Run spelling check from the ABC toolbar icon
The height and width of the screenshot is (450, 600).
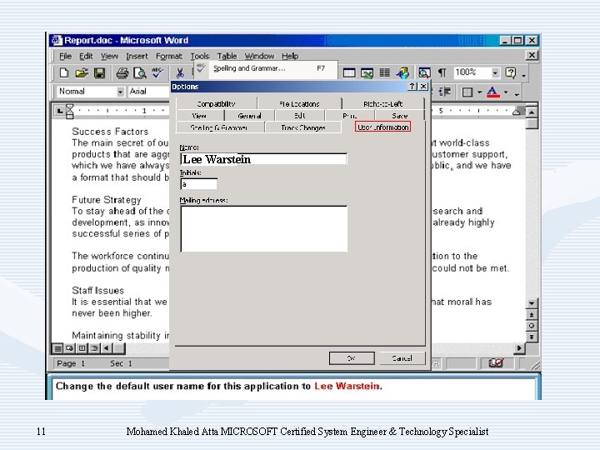[157, 72]
